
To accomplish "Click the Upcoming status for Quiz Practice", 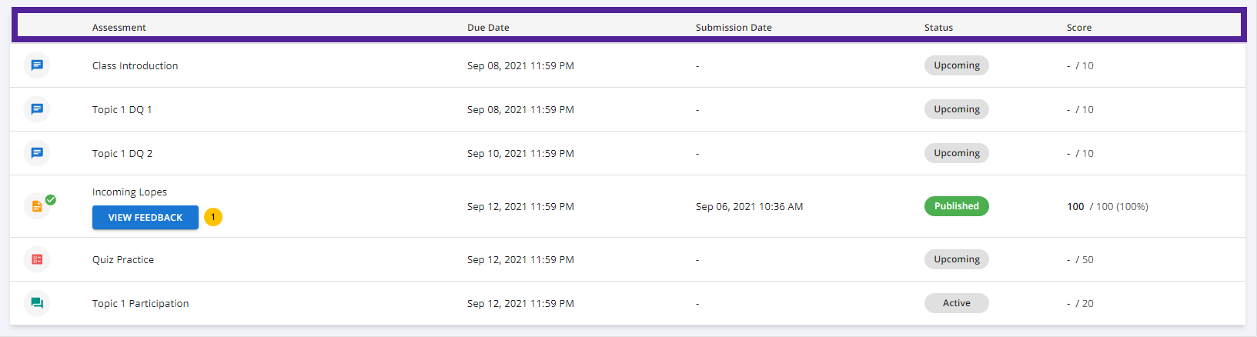I will [x=957, y=259].
